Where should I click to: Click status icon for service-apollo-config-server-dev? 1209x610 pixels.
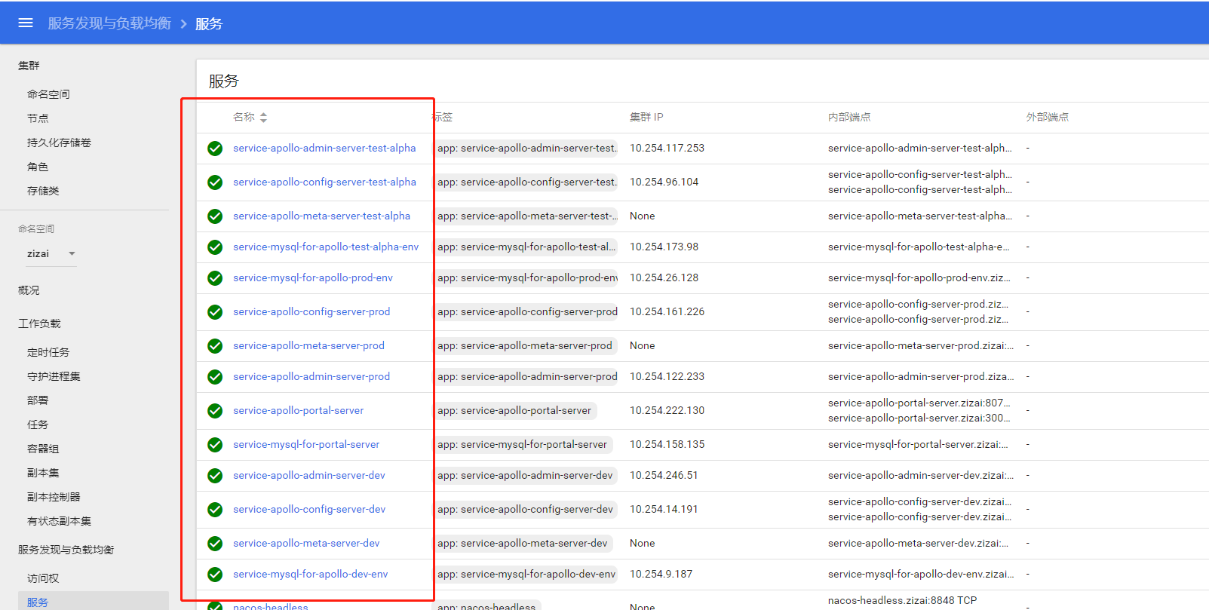[x=215, y=510]
